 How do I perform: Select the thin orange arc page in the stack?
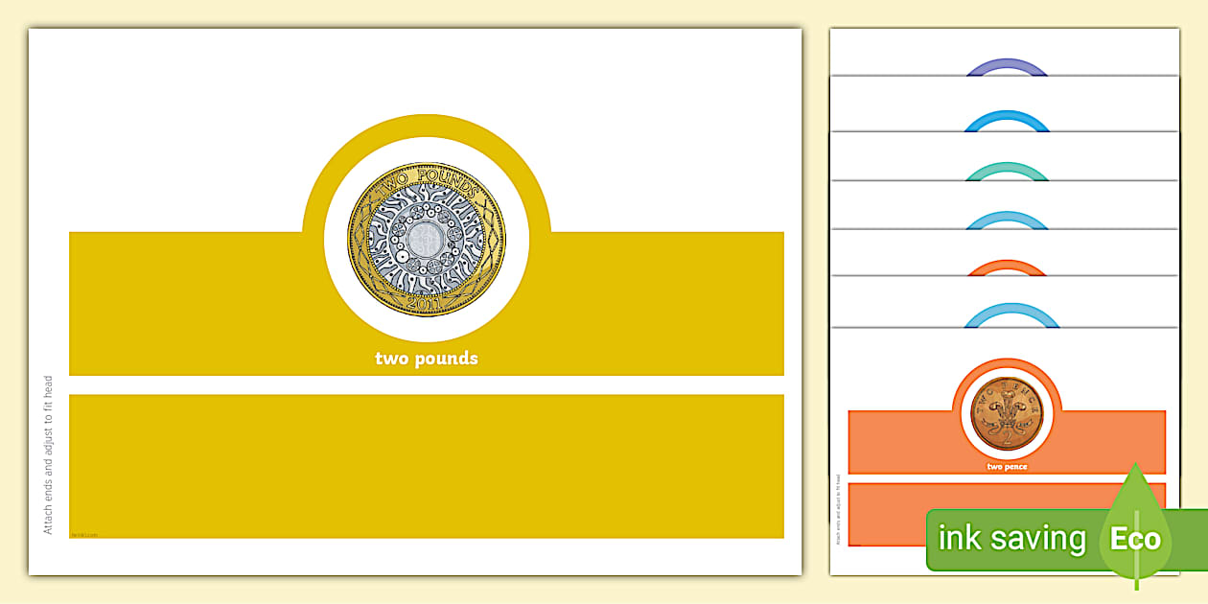(x=1005, y=267)
